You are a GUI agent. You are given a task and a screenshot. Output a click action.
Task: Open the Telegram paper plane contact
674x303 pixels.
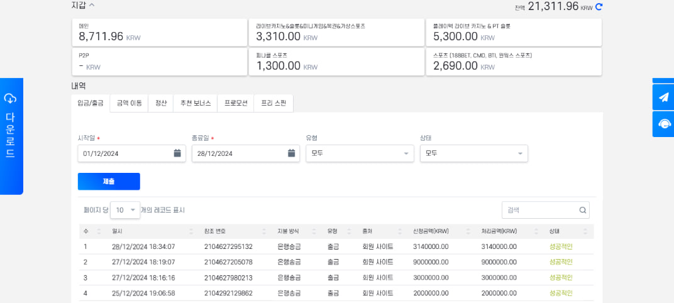[x=663, y=97]
